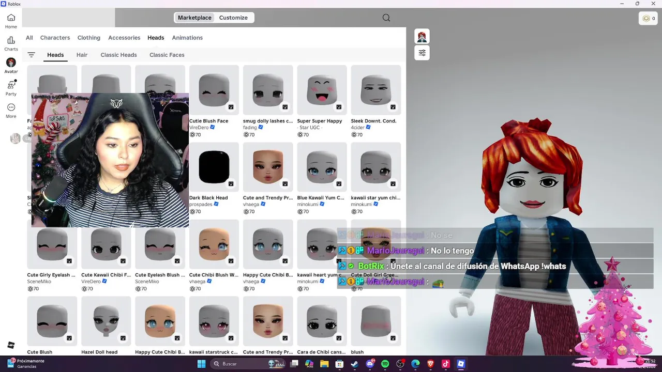Select the Super Super Happy head
Image resolution: width=662 pixels, height=372 pixels.
click(x=322, y=90)
